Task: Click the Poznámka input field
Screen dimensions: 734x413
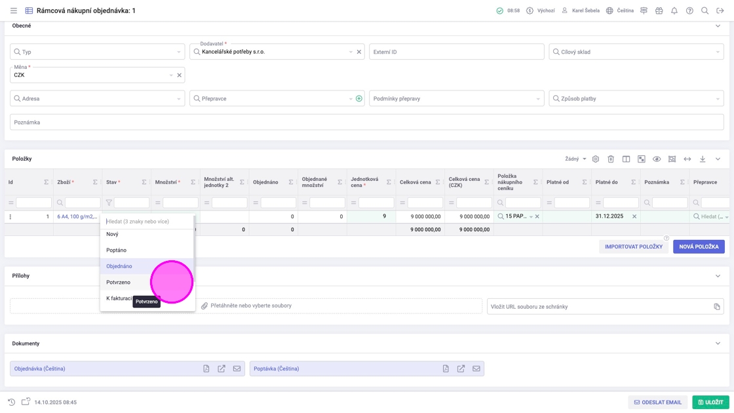Action: click(366, 122)
